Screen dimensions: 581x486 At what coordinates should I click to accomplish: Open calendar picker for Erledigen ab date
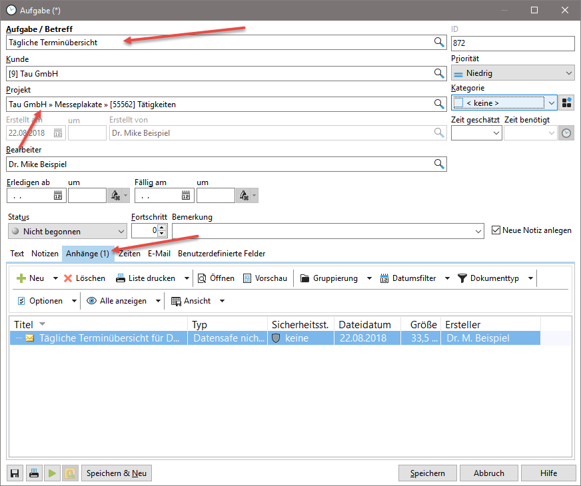pyautogui.click(x=57, y=196)
